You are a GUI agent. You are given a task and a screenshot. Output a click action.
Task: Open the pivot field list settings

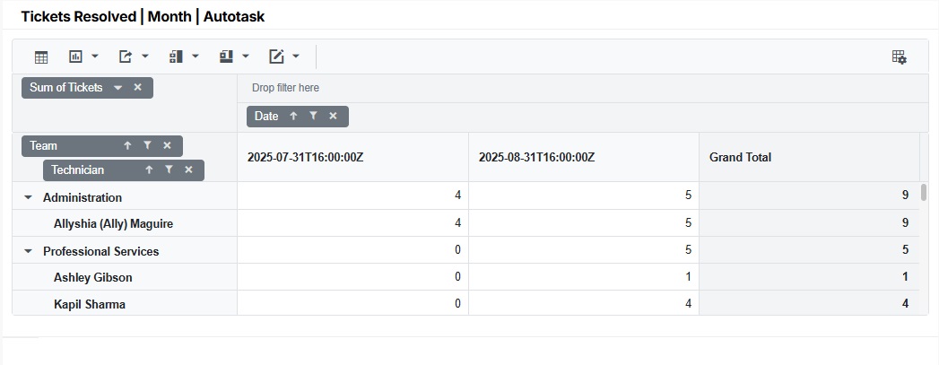(x=899, y=56)
